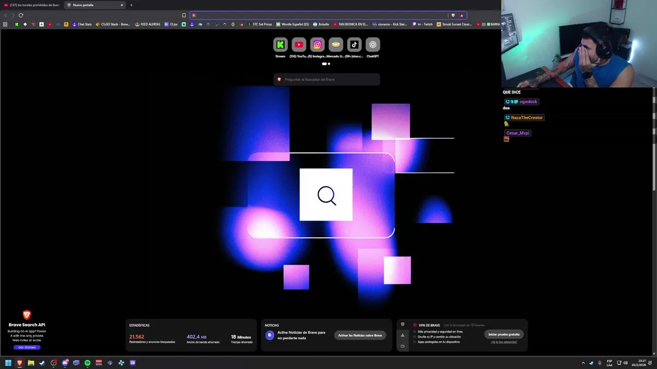Expand hidden system tray icons chevron

coord(583,363)
